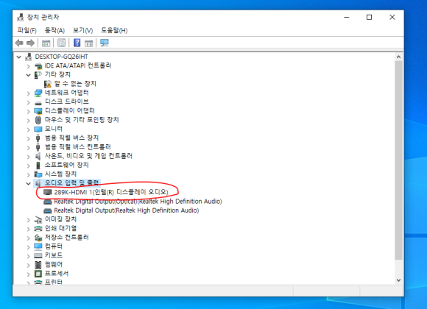Click the Back arrow toolbar icon
Image resolution: width=427 pixels, height=309 pixels.
[x=19, y=43]
